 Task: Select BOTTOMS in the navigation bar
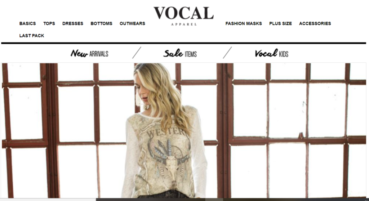[x=101, y=23]
